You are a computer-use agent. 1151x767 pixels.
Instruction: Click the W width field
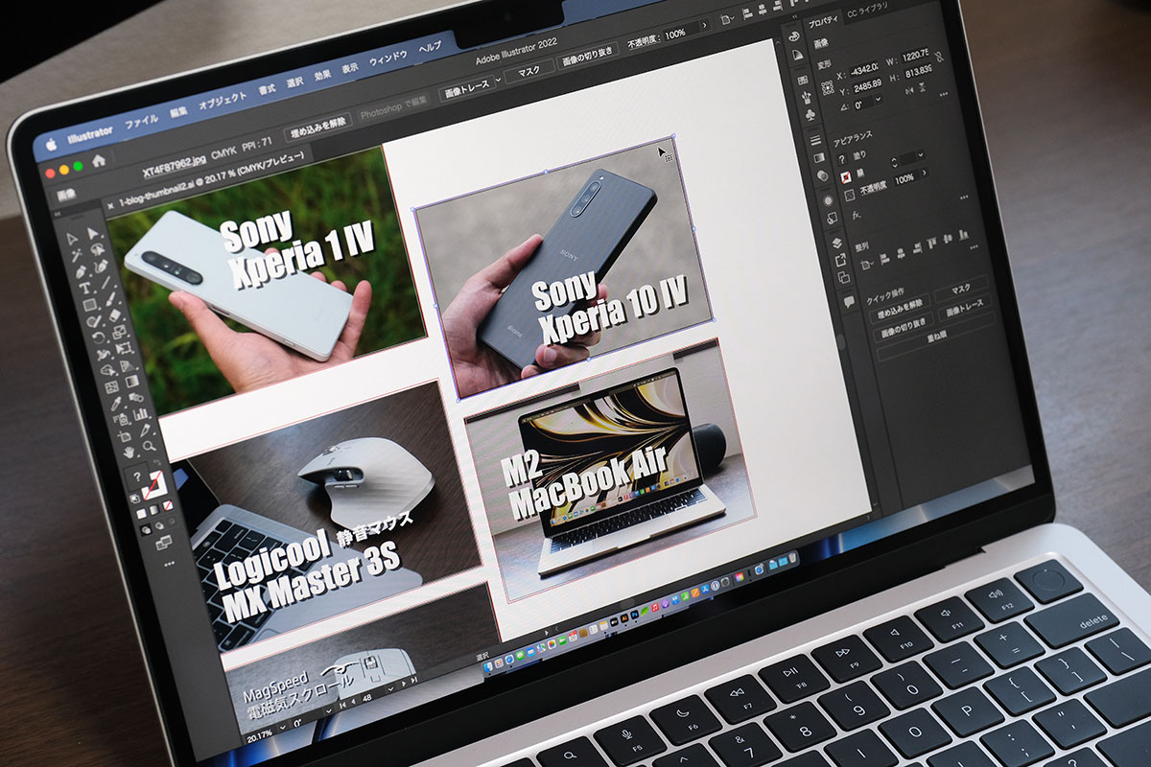[915, 57]
